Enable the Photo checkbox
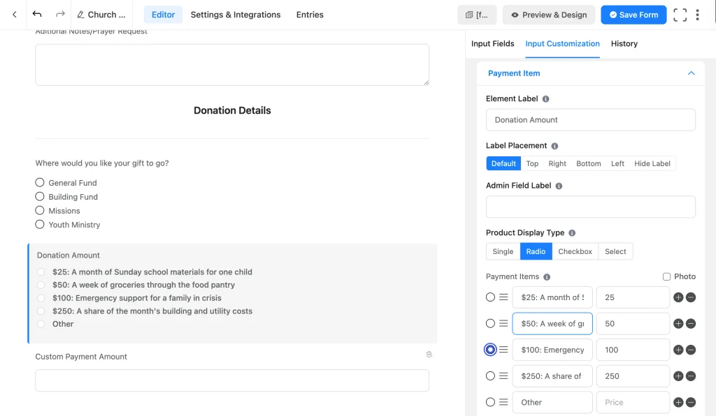 (666, 276)
